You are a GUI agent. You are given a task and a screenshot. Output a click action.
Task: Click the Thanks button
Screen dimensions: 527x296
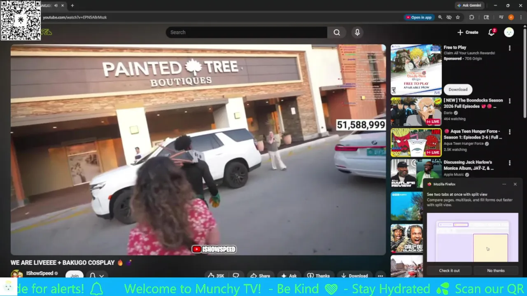tap(319, 275)
